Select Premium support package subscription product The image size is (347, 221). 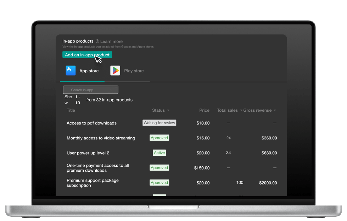coord(93,183)
